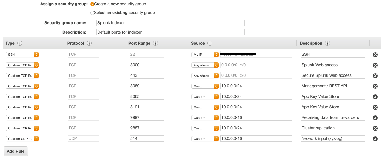Click the Add Rule button
The image size is (383, 158).
pos(16,151)
